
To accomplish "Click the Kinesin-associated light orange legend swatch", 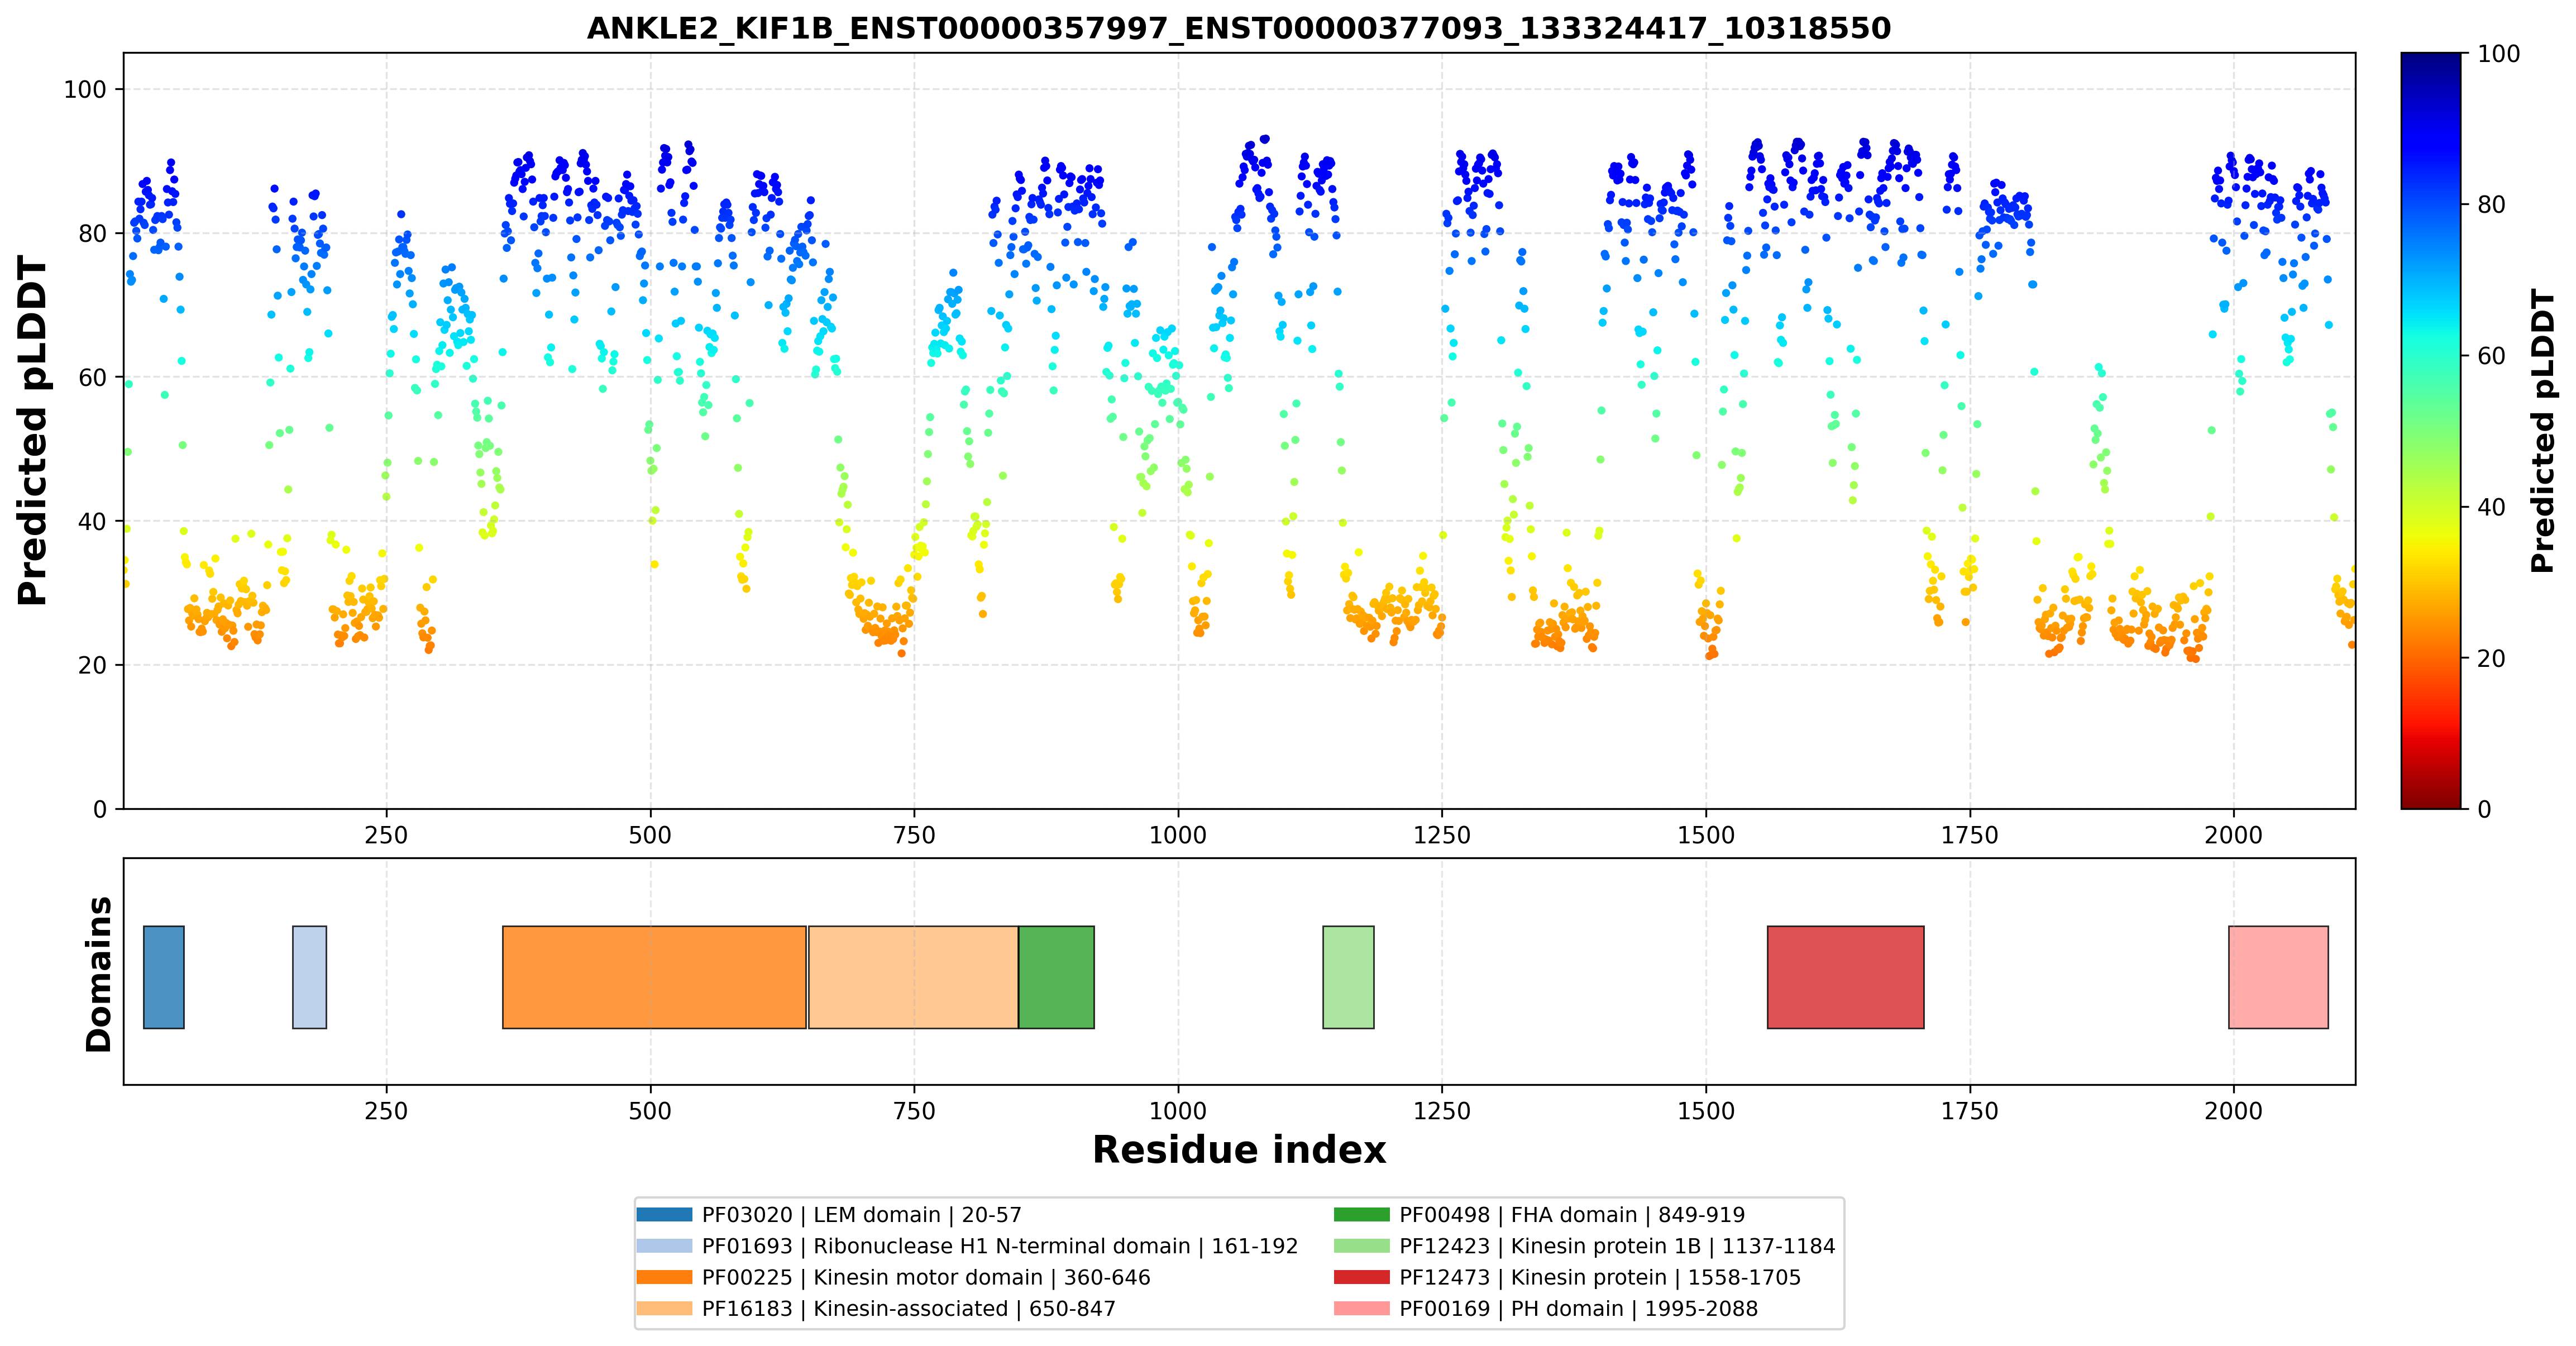I will pyautogui.click(x=664, y=1308).
